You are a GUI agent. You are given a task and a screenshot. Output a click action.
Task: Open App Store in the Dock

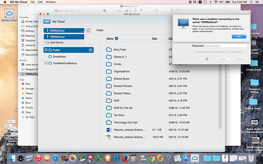coord(186,158)
